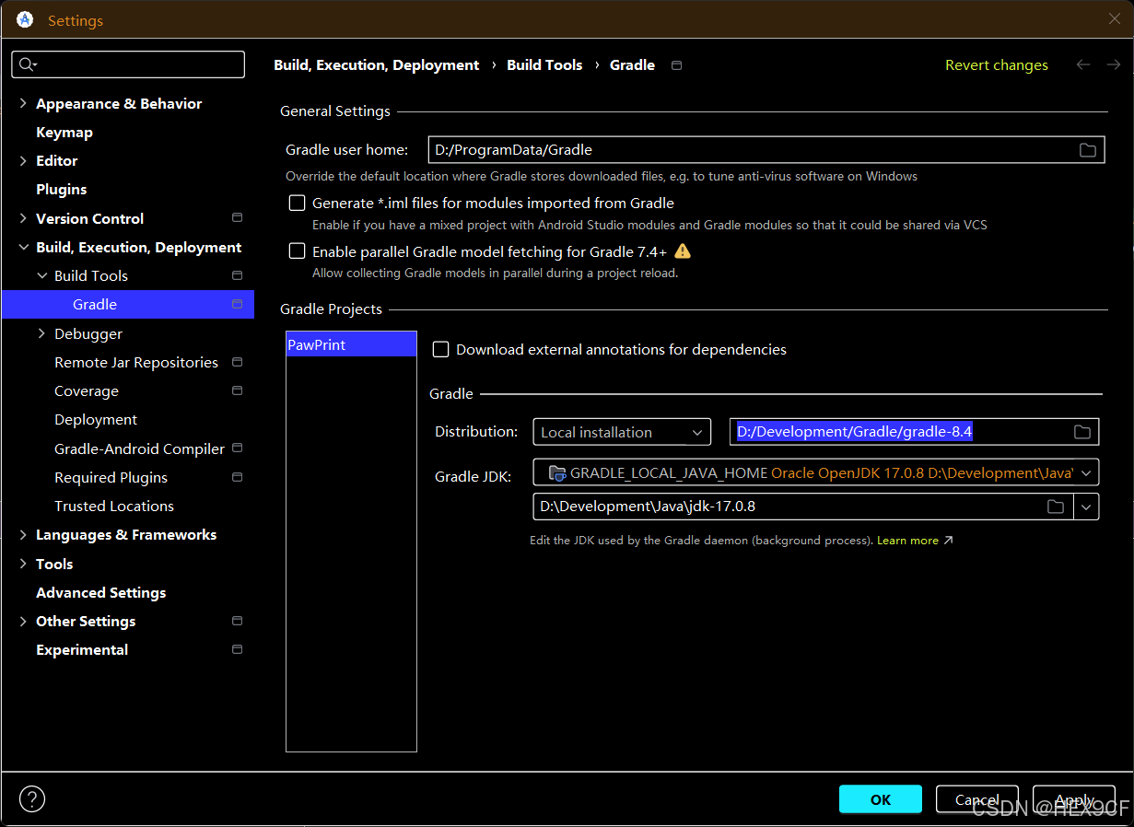Screen dimensions: 1134x827
Task: Click the JDK folder icon in Gradle JDK combo
Action: click(x=556, y=472)
